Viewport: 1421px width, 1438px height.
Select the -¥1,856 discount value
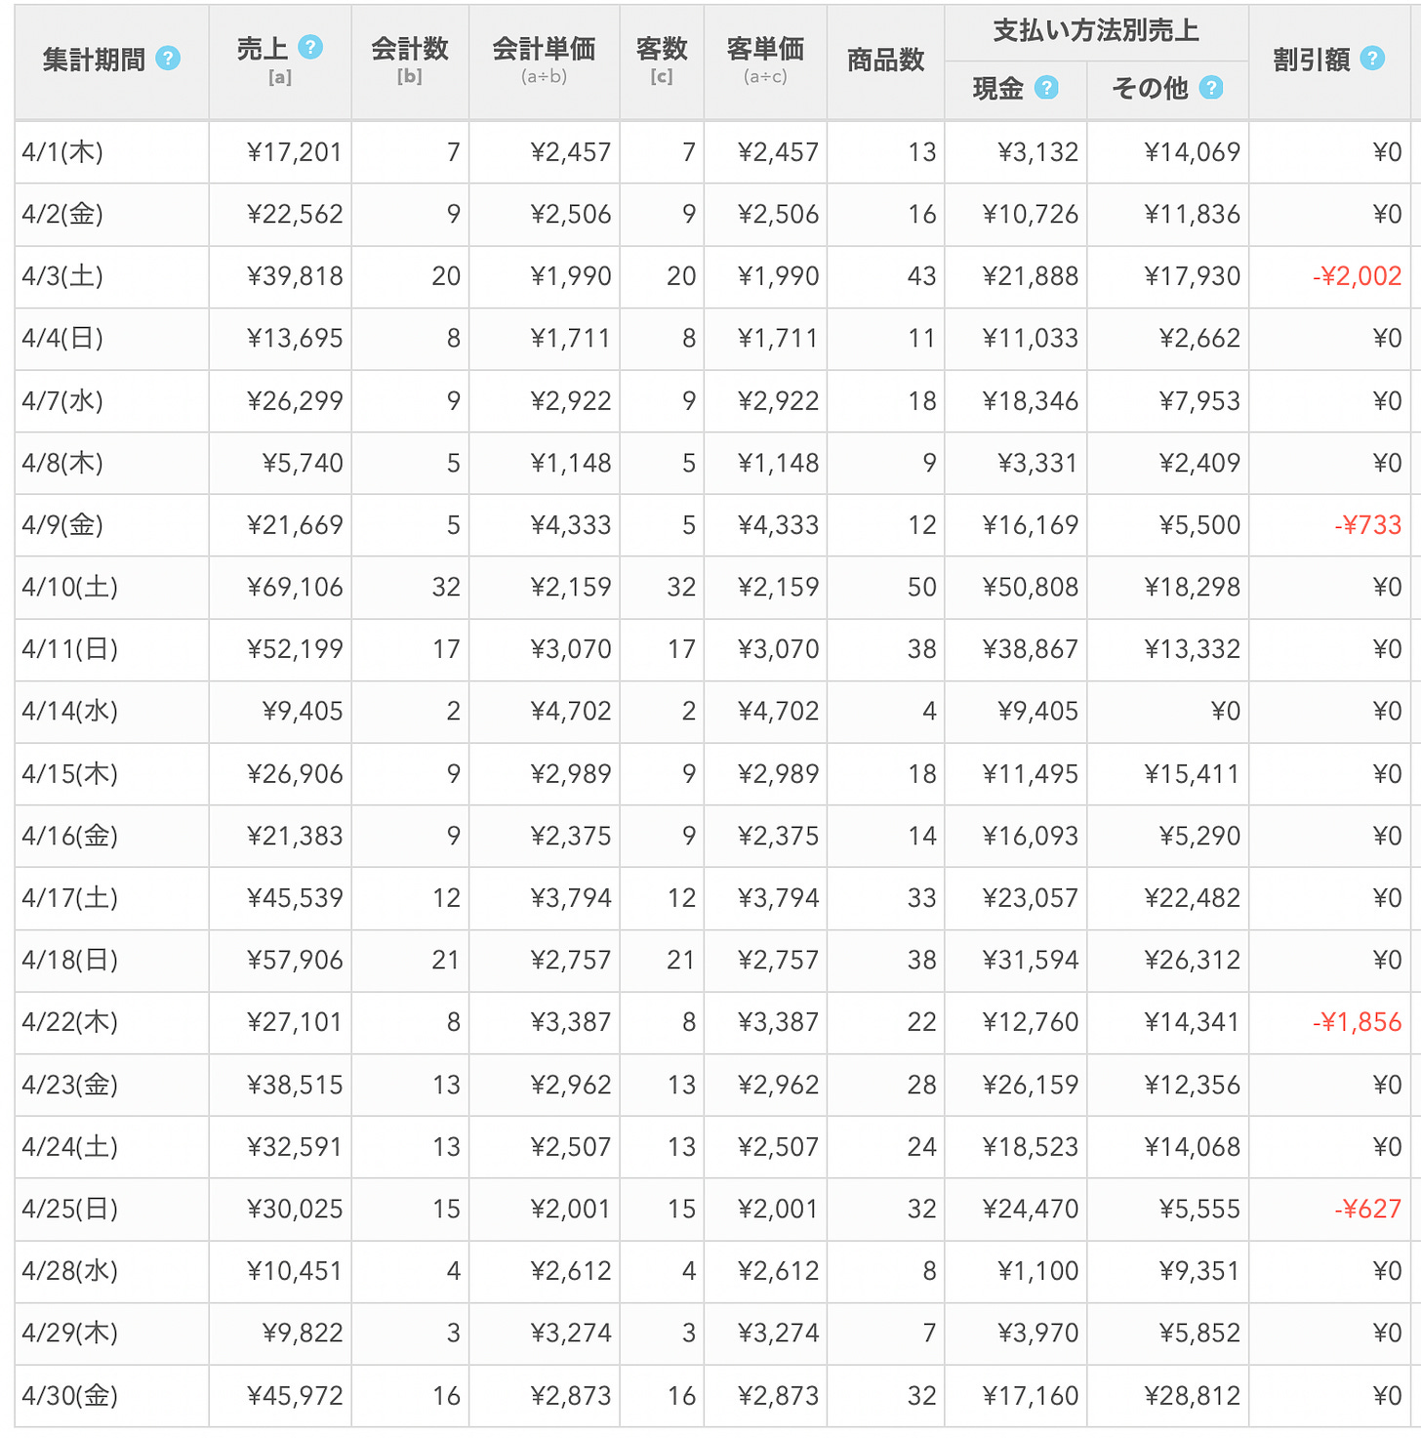click(1358, 1022)
